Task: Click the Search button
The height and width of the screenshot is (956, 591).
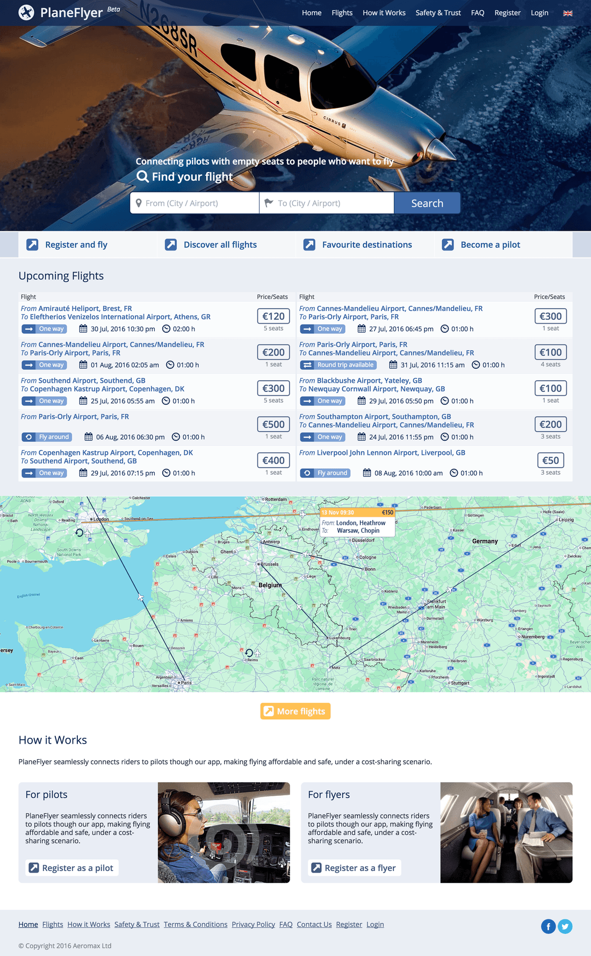Action: coord(427,203)
